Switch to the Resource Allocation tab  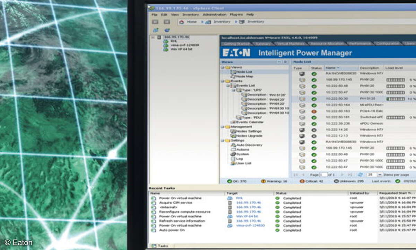pyautogui.click(x=327, y=43)
